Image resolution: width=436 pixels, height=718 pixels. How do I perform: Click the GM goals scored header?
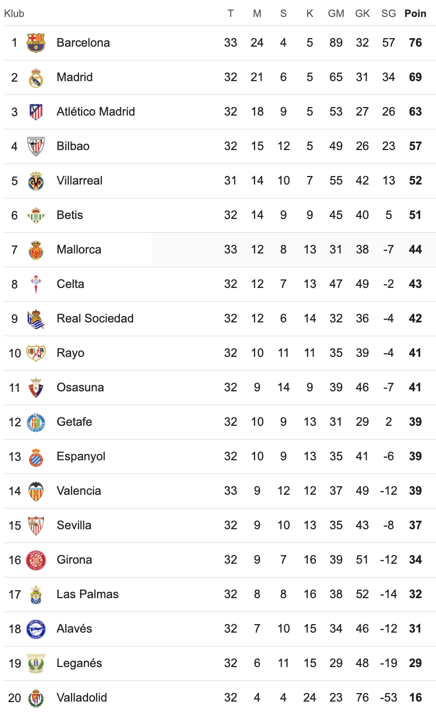tap(336, 14)
